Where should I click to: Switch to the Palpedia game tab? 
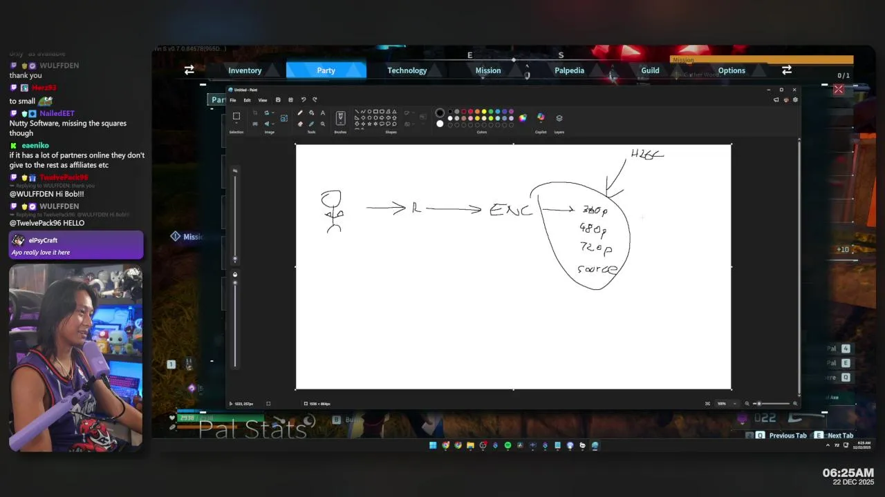coord(569,70)
